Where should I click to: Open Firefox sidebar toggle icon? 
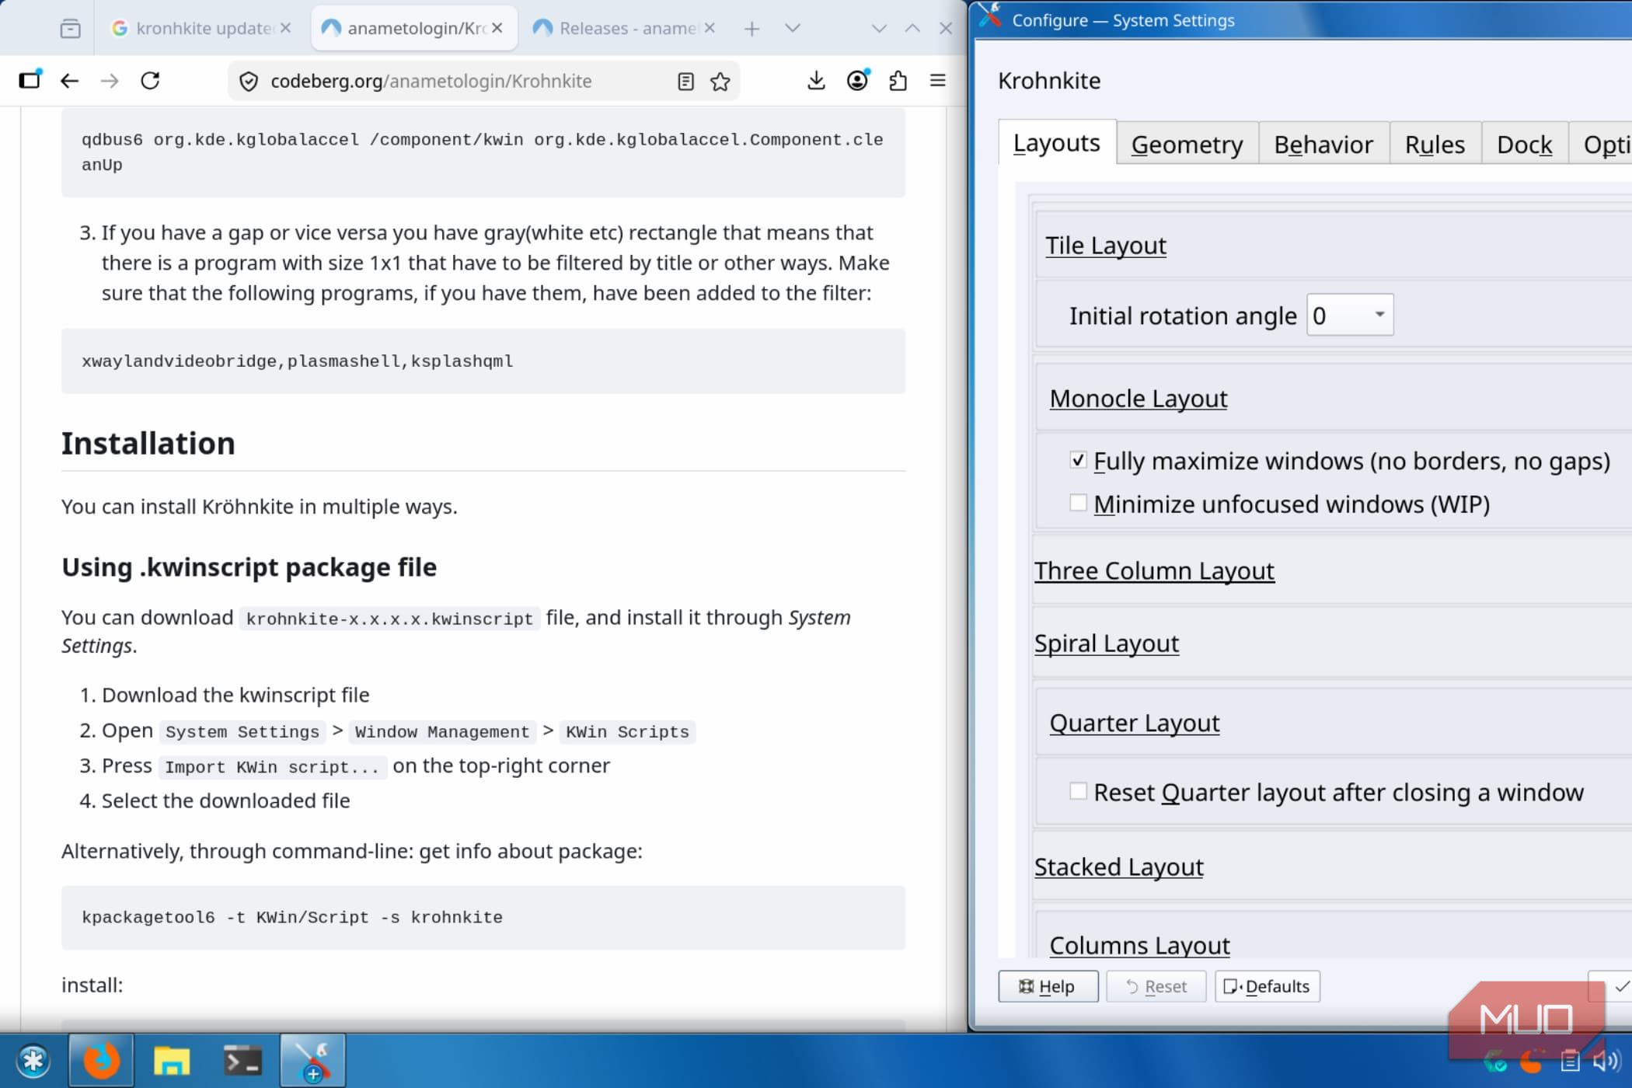tap(30, 81)
